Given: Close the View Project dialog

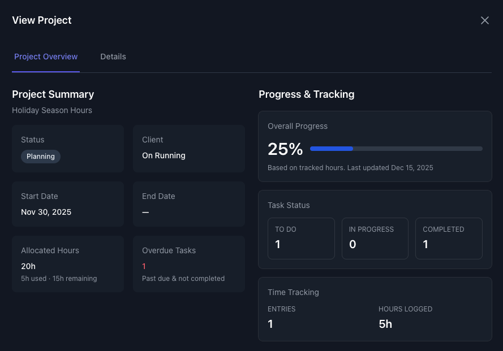Looking at the screenshot, I should pyautogui.click(x=484, y=20).
